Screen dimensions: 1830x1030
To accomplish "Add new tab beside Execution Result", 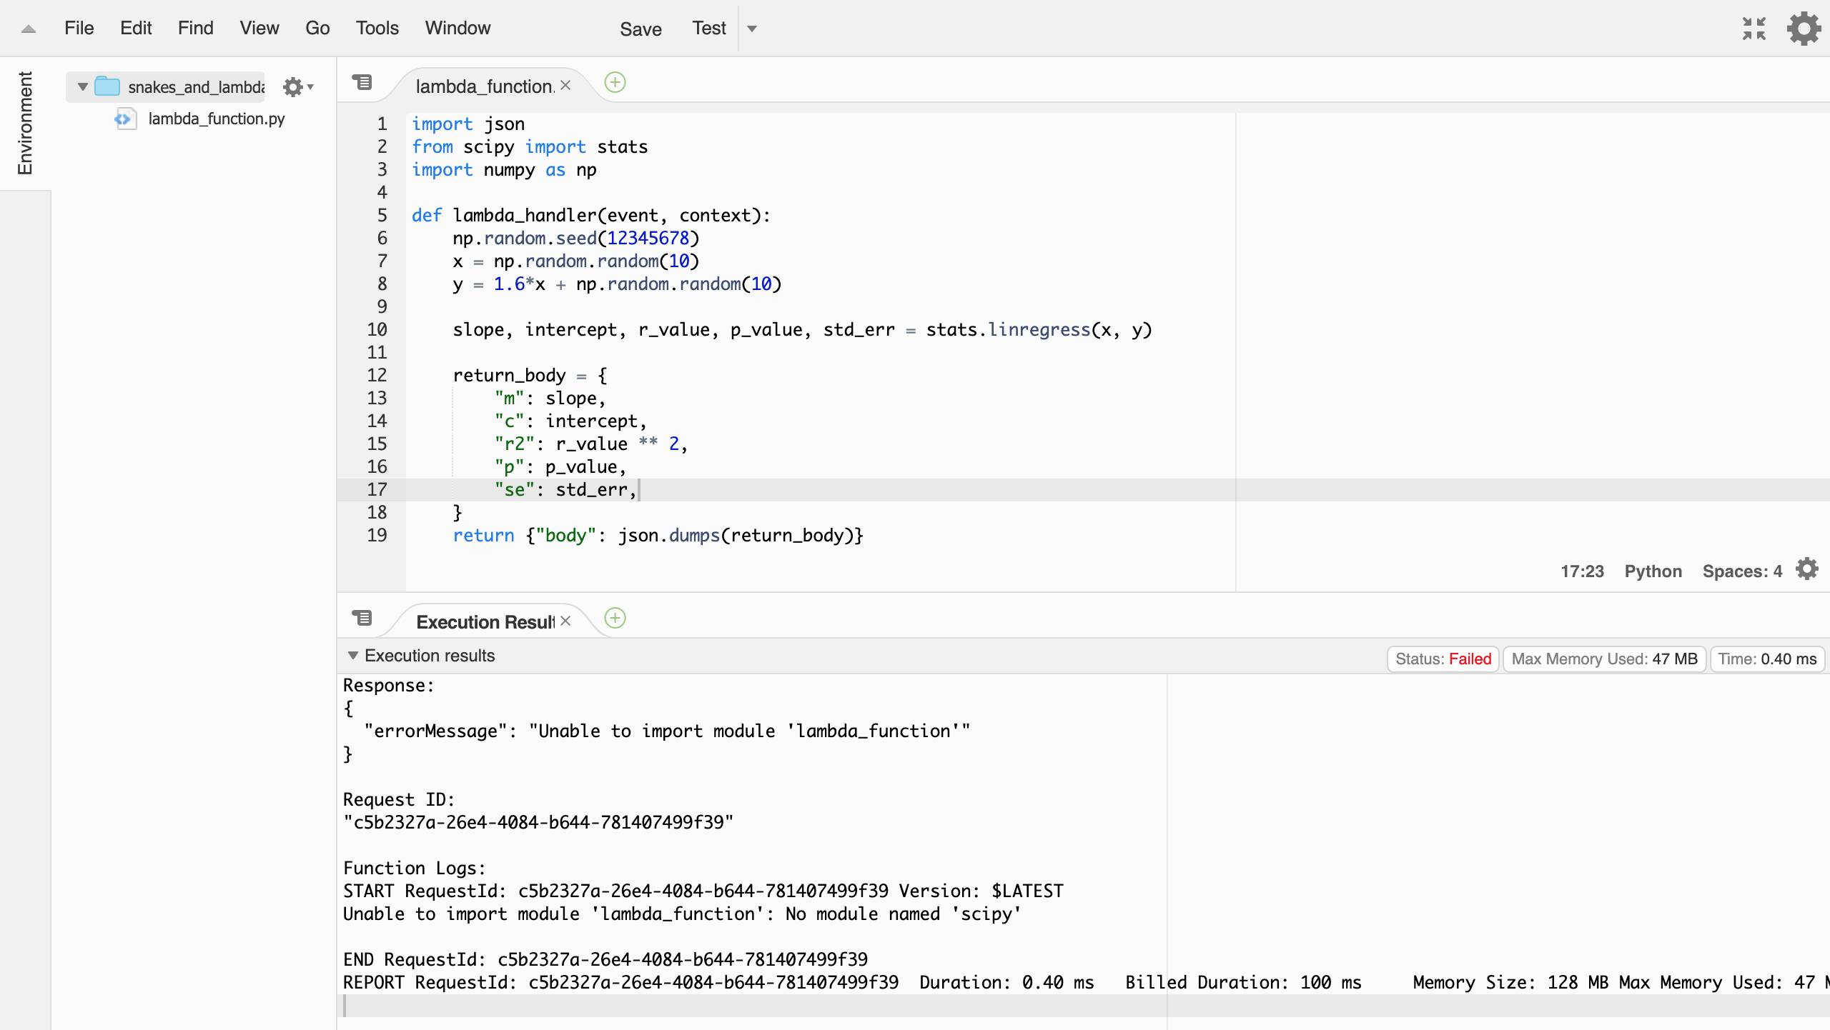I will [615, 619].
